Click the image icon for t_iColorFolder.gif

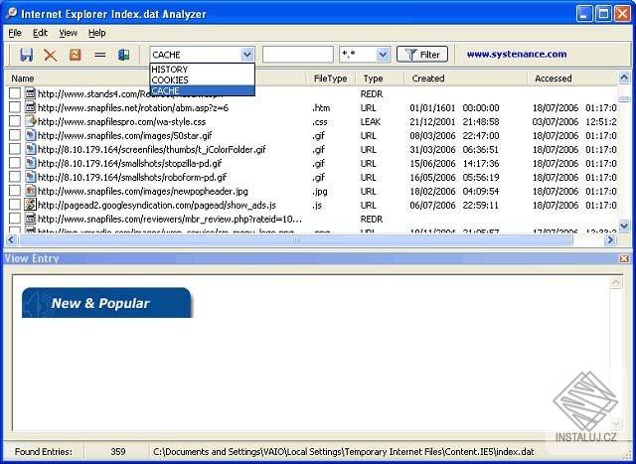tap(31, 149)
